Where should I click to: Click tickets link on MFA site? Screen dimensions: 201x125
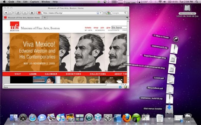(x=88, y=27)
